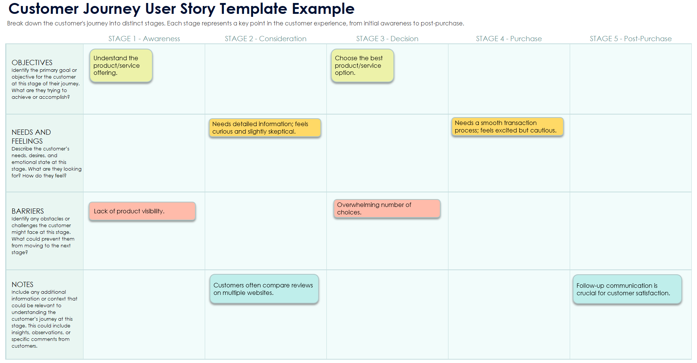
Task: Click the 'STAGE 4 - Purchase' column header
Action: click(x=509, y=39)
